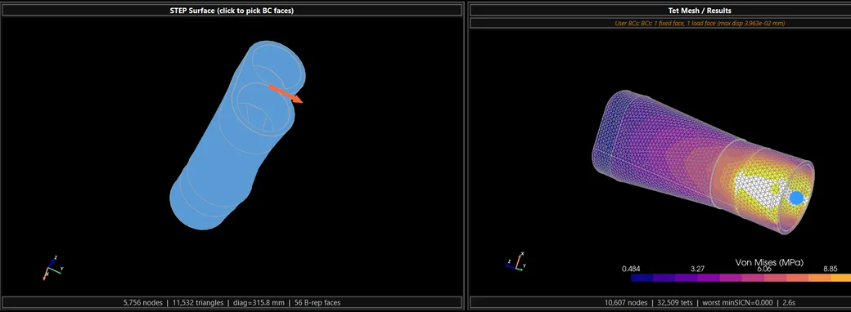Click the XYZ axis triad in the STEP Surface view
This screenshot has height=312, width=851.
pos(52,268)
